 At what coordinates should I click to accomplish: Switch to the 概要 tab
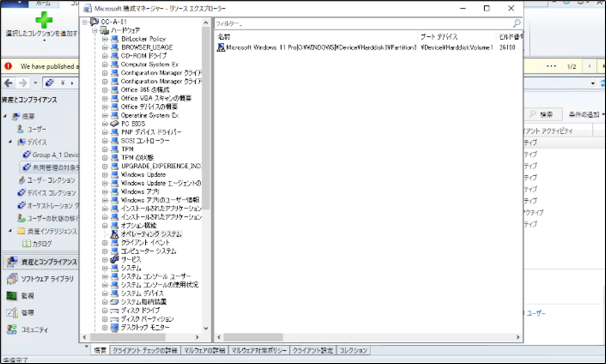pos(100,350)
